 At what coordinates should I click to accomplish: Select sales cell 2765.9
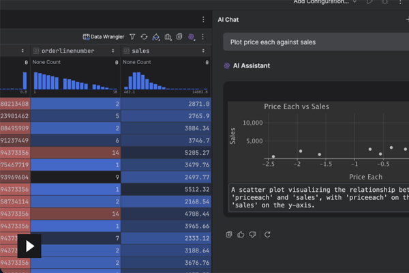[x=166, y=116]
